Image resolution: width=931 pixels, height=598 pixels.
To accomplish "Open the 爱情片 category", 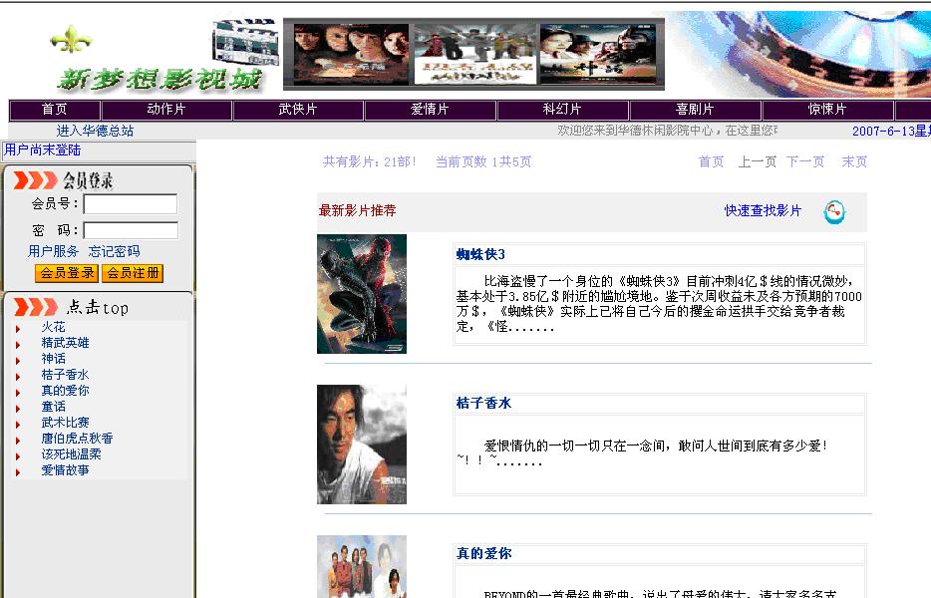I will [x=430, y=110].
